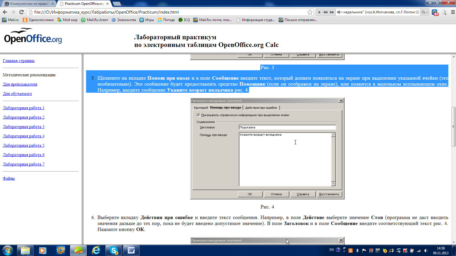Open Mail.Ru Agent taskbar icon
The height and width of the screenshot is (256, 456).
pyautogui.click(x=61, y=250)
